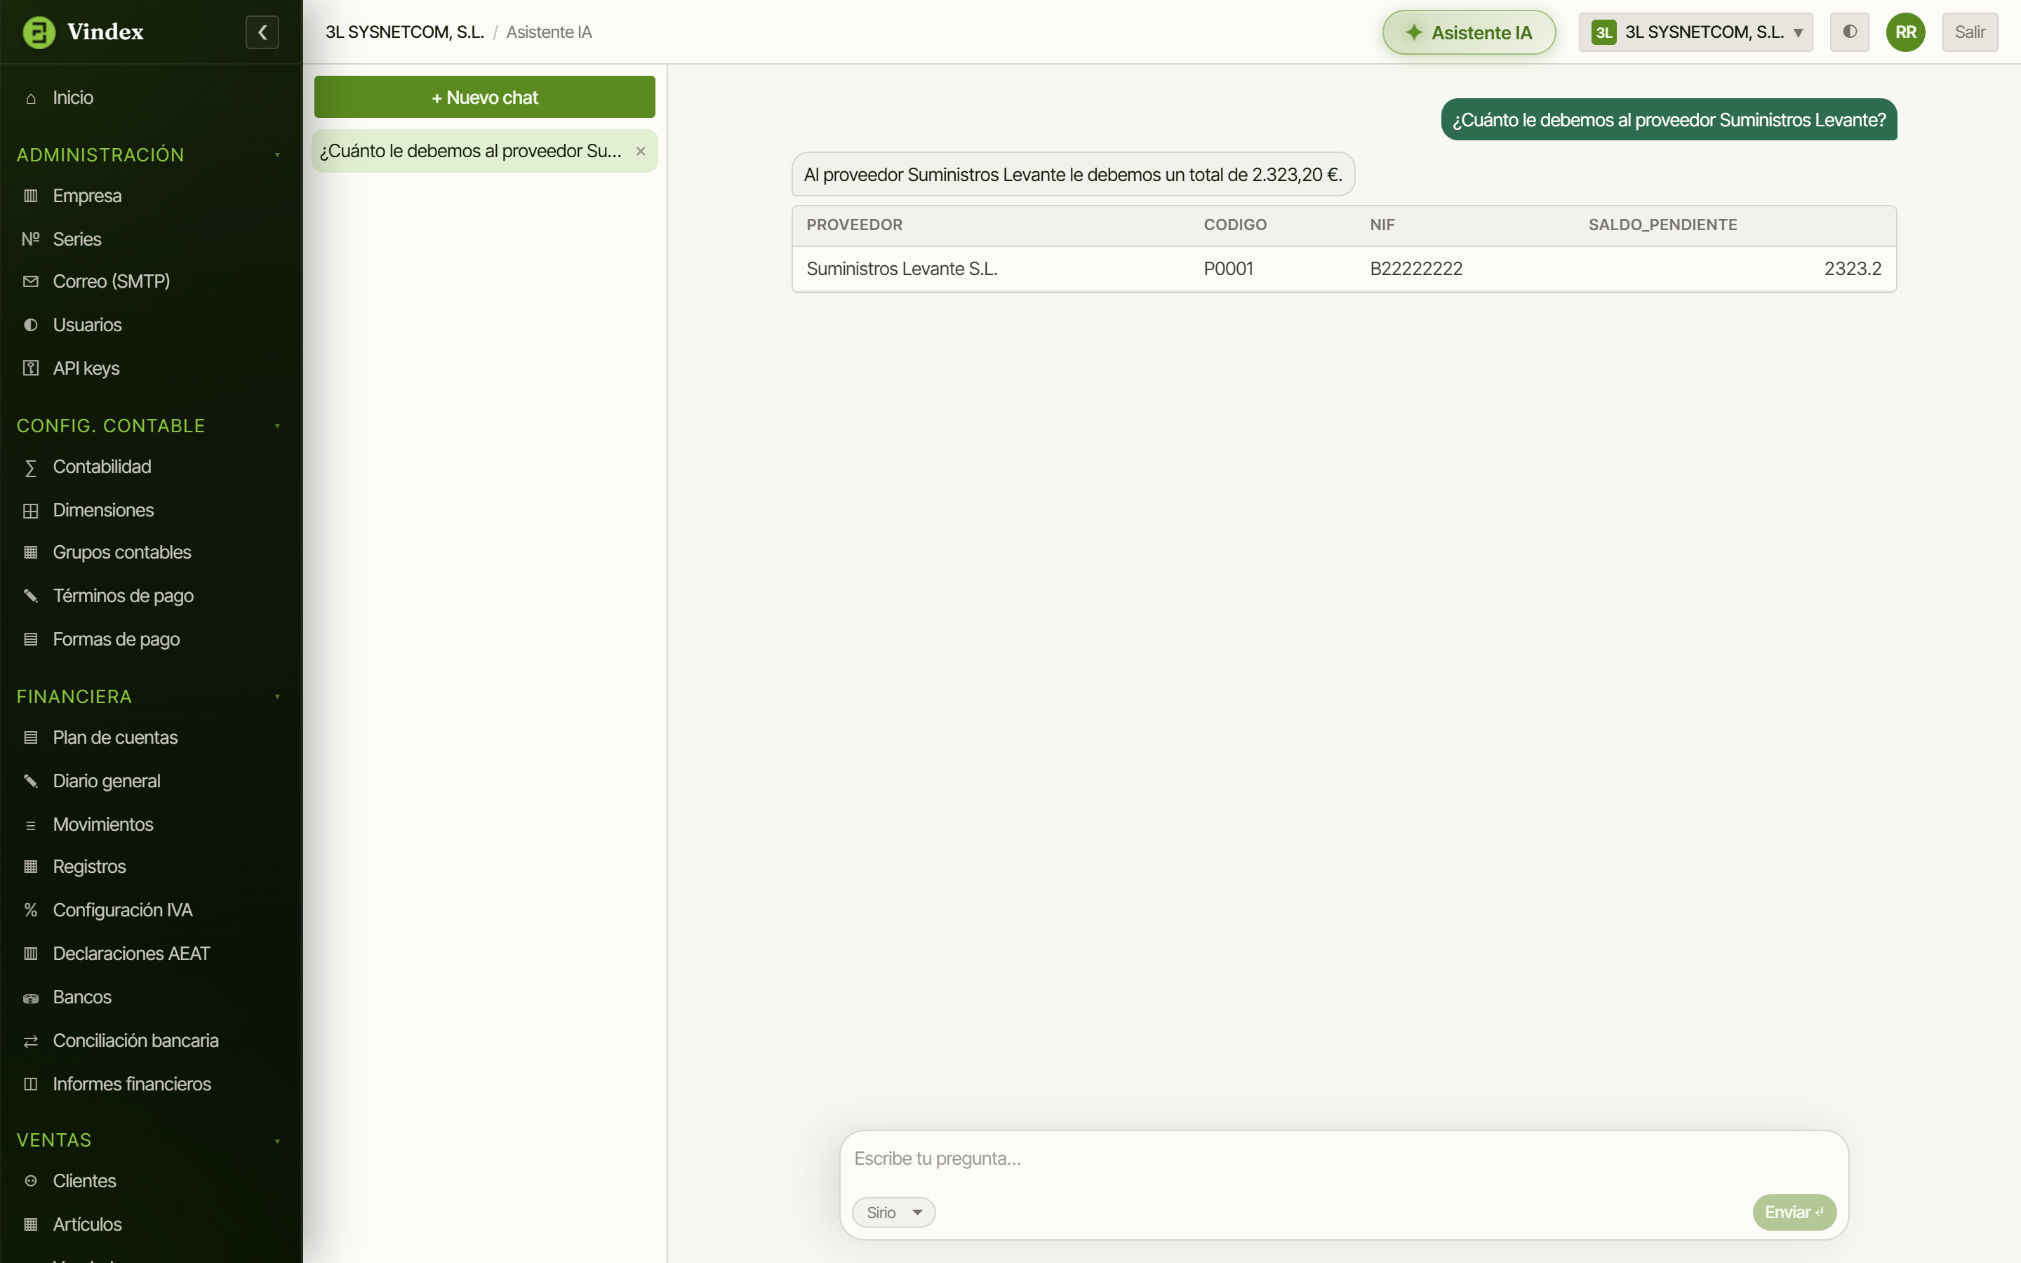Click the Bancos icon

click(x=31, y=997)
